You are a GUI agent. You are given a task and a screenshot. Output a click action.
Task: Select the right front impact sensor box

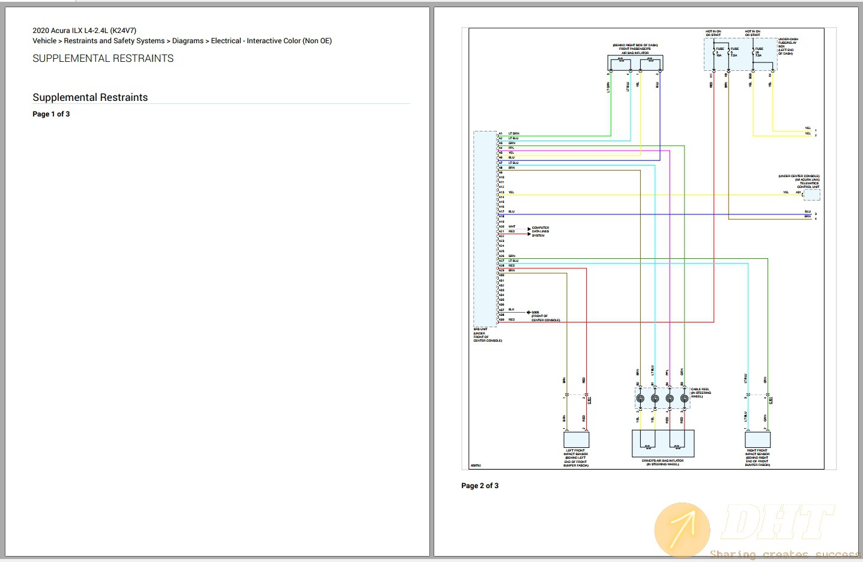point(757,440)
